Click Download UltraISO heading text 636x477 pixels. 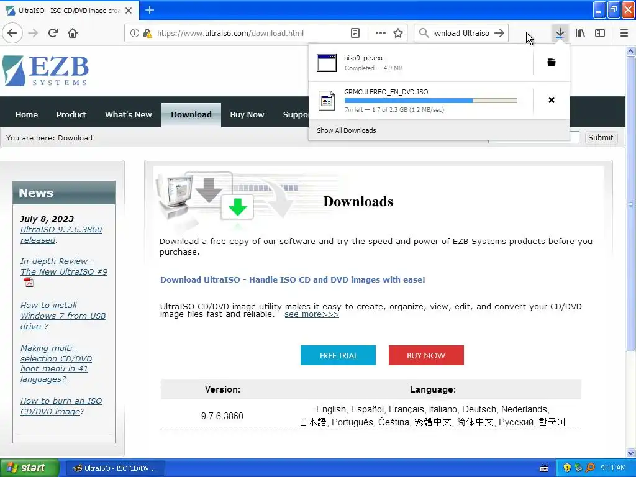pyautogui.click(x=293, y=279)
